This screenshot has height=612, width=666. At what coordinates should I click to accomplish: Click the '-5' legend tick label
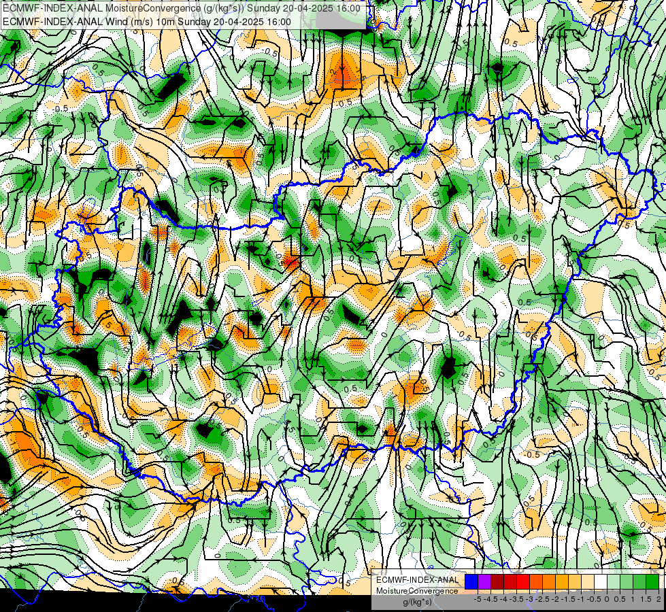click(478, 599)
